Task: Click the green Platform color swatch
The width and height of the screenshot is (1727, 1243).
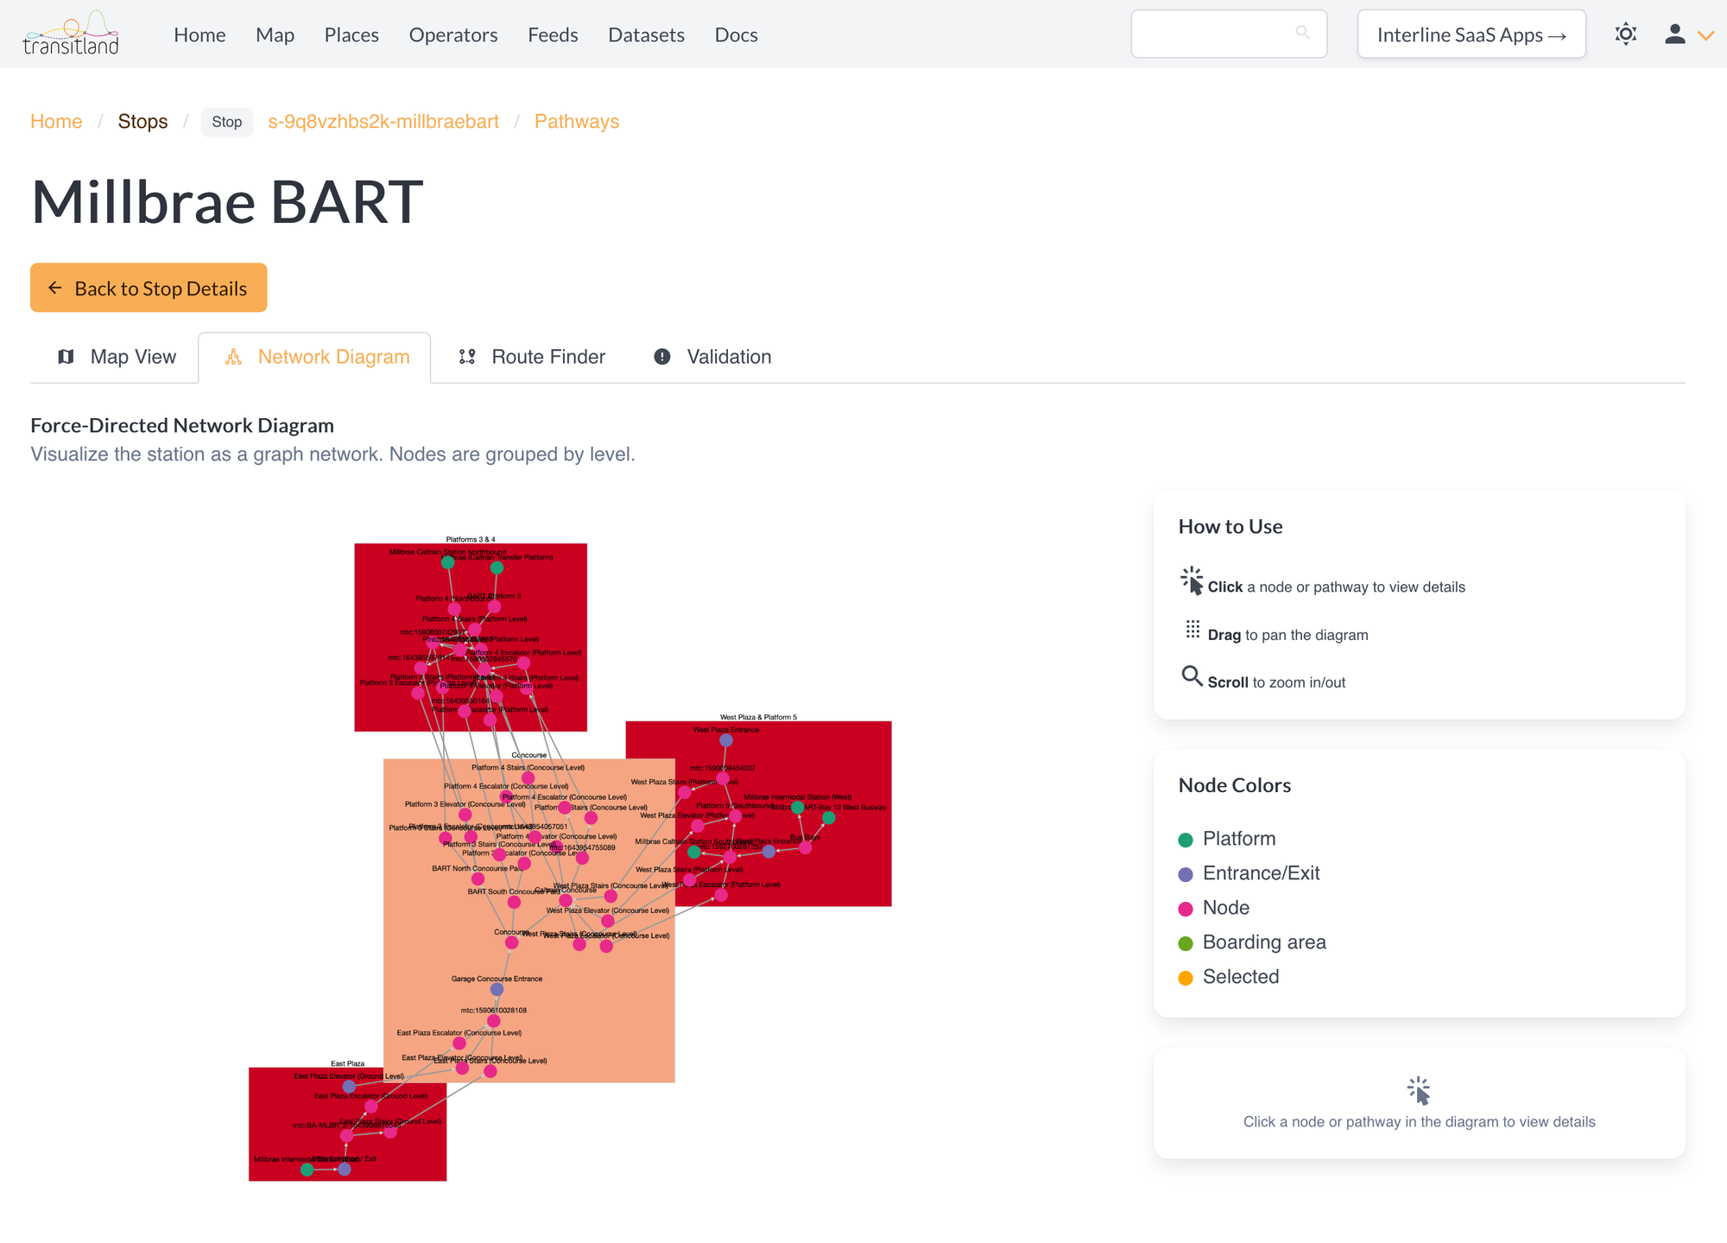Action: pos(1186,840)
